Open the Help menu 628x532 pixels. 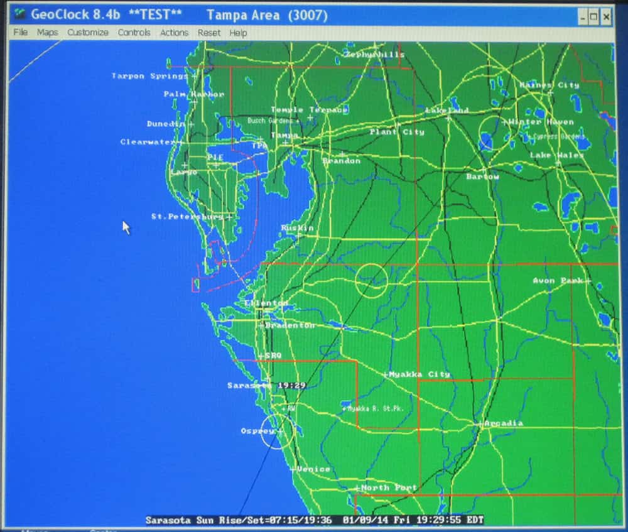click(238, 33)
